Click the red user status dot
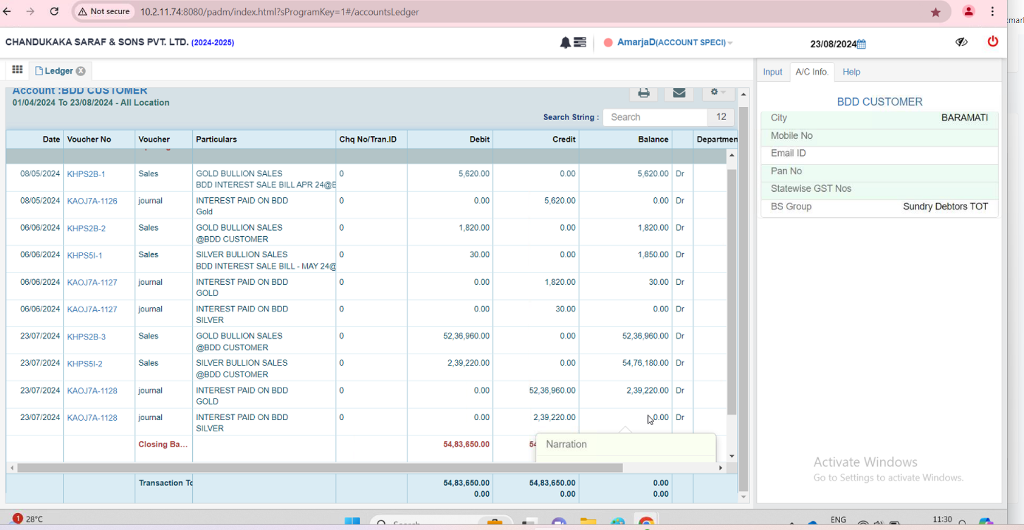 coord(608,43)
